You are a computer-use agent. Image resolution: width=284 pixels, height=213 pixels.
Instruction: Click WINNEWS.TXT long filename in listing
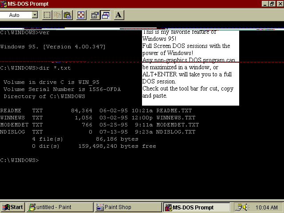pyautogui.click(x=176, y=118)
